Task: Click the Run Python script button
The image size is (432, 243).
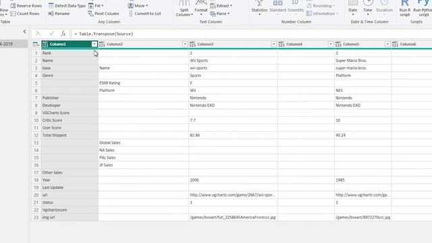Action: point(423,8)
